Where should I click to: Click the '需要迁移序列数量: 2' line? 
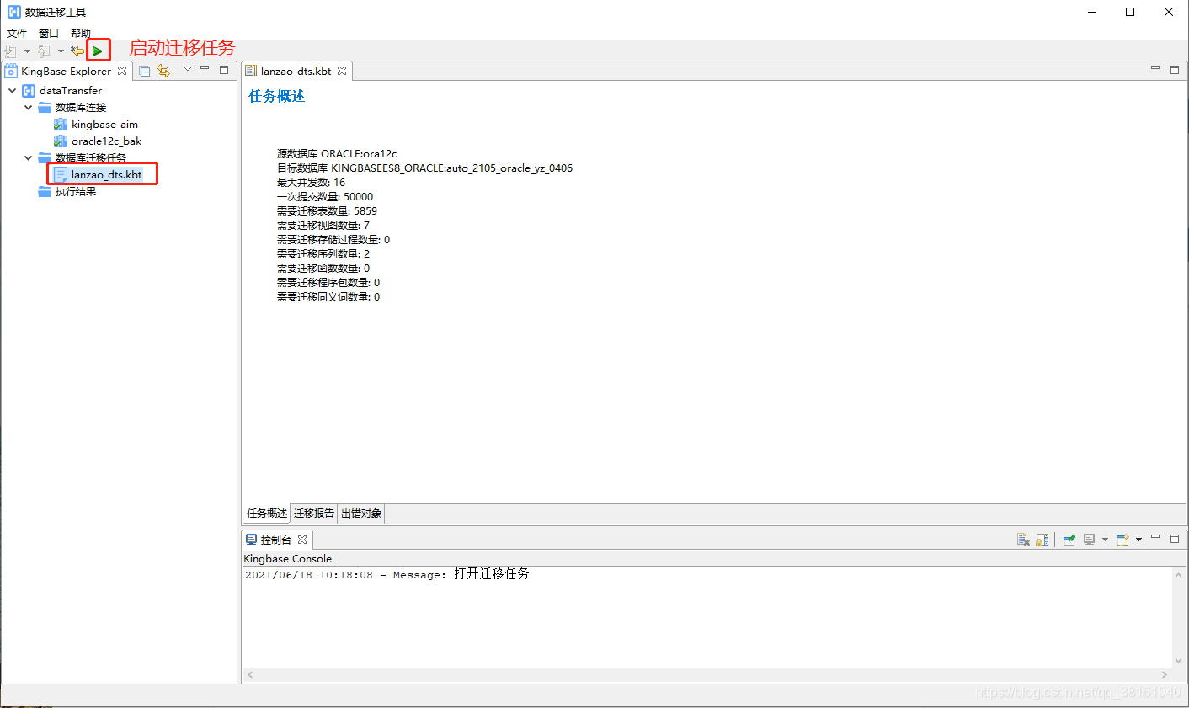coord(323,254)
